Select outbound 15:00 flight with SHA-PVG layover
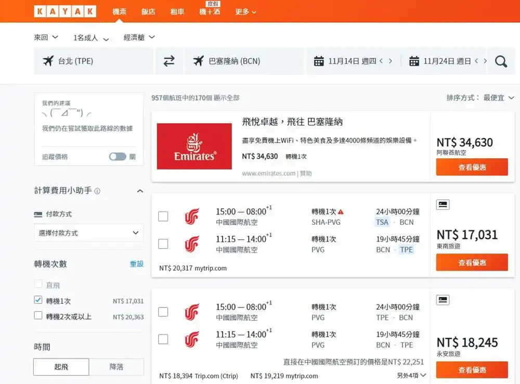520x384 pixels. point(163,216)
